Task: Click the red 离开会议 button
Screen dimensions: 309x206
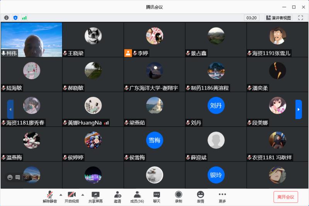Action: tap(286, 197)
